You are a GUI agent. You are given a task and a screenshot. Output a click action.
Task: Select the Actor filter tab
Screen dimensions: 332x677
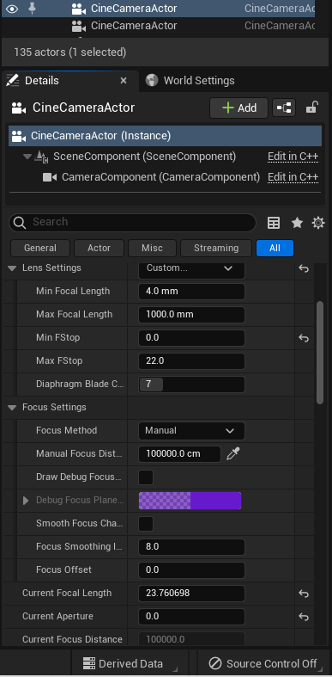pyautogui.click(x=99, y=249)
